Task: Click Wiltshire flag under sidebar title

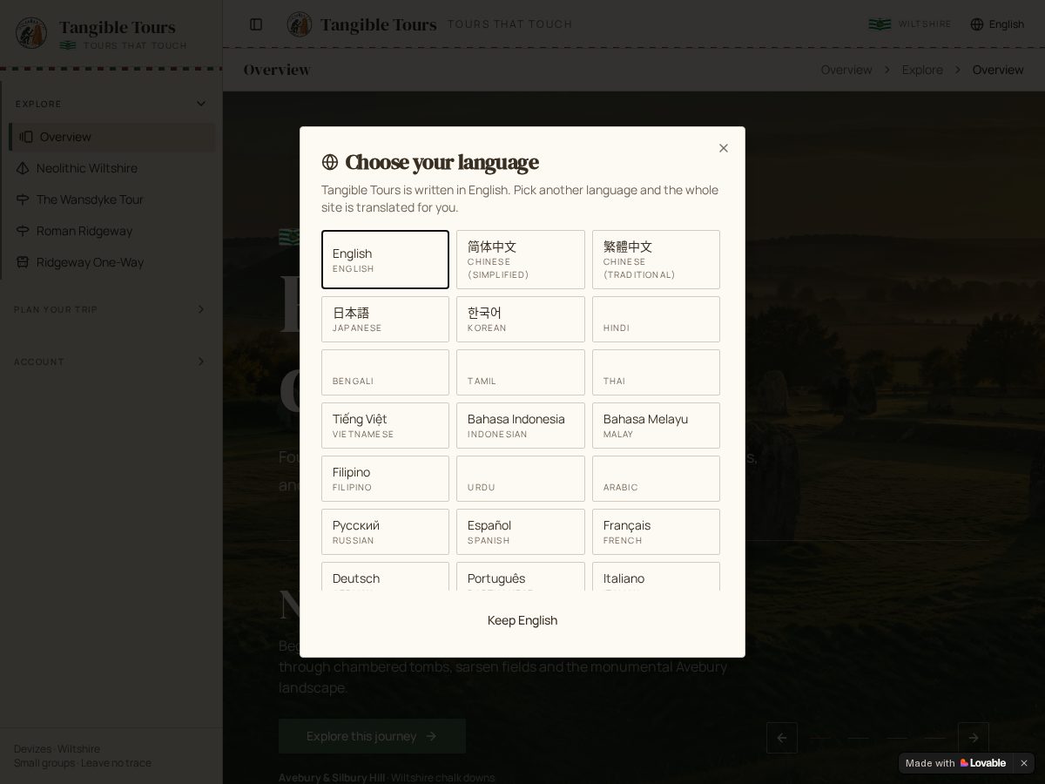Action: click(x=68, y=45)
